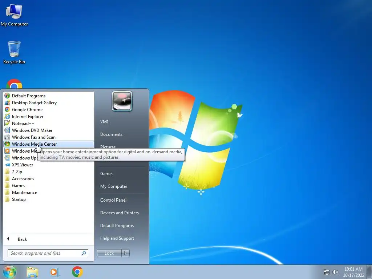Click the search magnifier icon

coord(84,253)
